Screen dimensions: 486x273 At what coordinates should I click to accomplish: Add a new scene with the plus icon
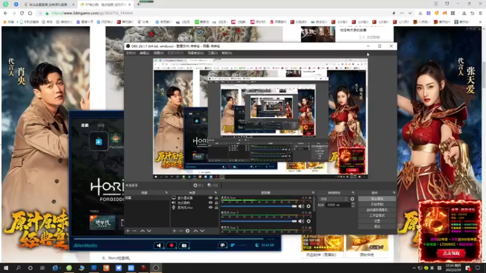[x=128, y=231]
